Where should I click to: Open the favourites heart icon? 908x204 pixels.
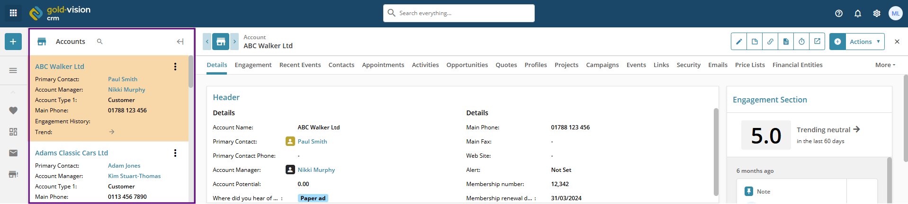pos(13,110)
